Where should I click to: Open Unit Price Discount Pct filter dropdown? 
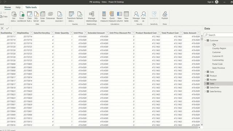pyautogui.click(x=133, y=33)
